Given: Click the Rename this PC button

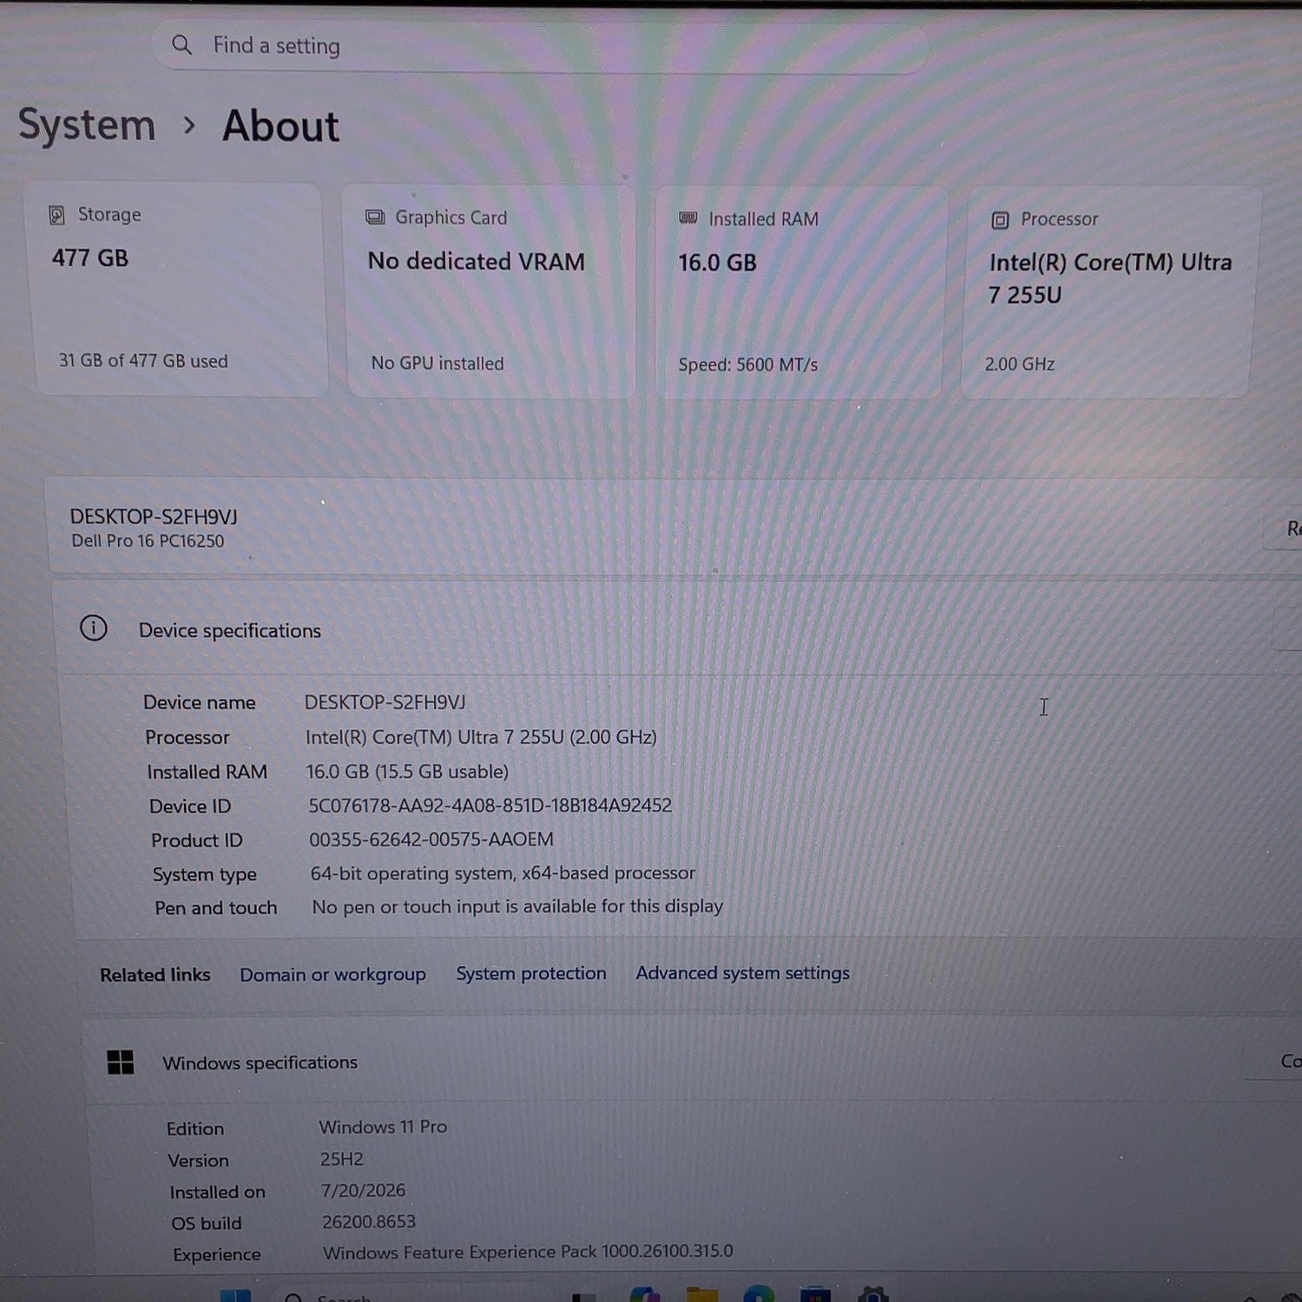Looking at the screenshot, I should [1285, 528].
